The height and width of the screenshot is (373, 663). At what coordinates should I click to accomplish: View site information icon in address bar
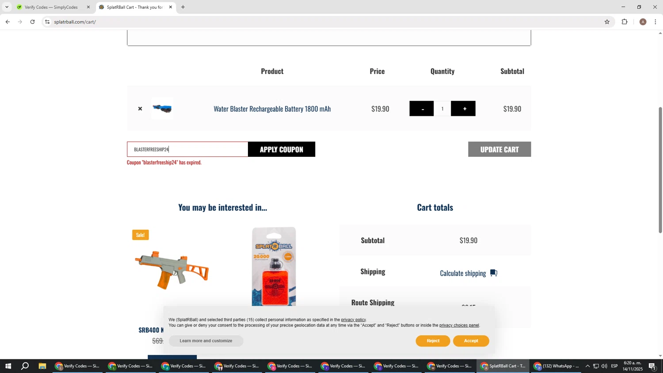click(47, 22)
